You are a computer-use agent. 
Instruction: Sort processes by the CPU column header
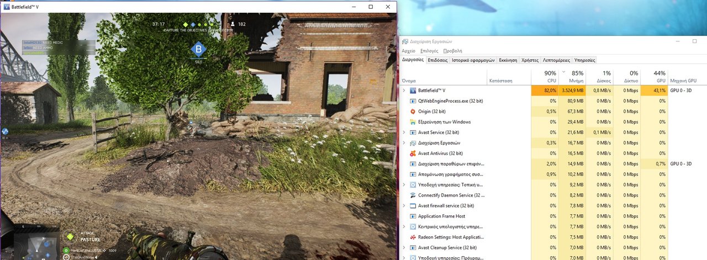[x=544, y=77]
